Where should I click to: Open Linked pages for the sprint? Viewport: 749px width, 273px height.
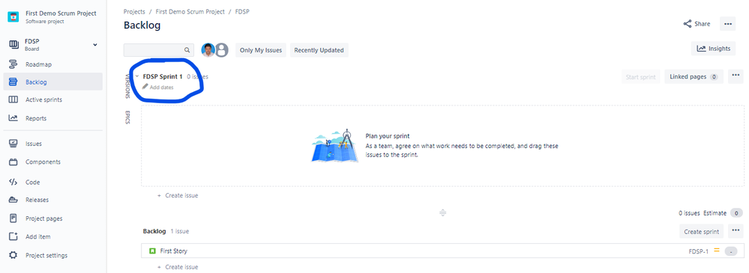pyautogui.click(x=694, y=76)
